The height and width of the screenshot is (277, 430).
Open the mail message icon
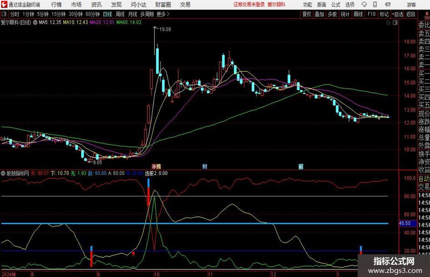coord(388,5)
